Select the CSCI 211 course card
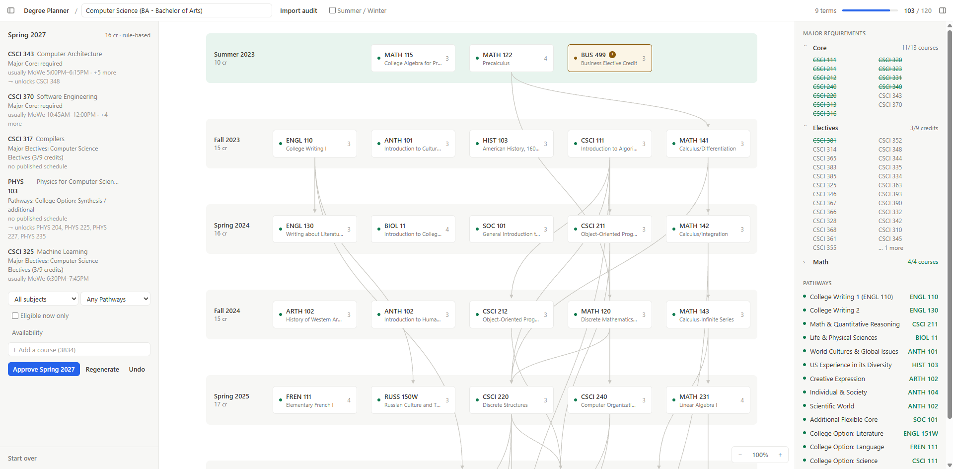 coord(609,229)
